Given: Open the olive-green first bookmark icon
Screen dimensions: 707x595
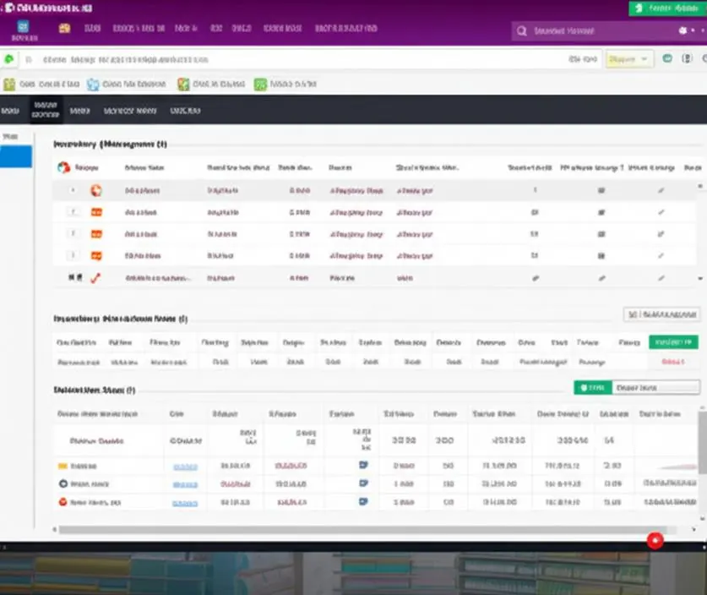Looking at the screenshot, I should (x=9, y=85).
